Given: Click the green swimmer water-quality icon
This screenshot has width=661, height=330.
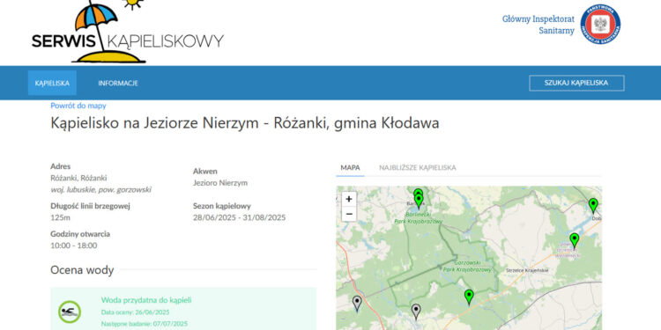Looking at the screenshot, I should point(70,312).
